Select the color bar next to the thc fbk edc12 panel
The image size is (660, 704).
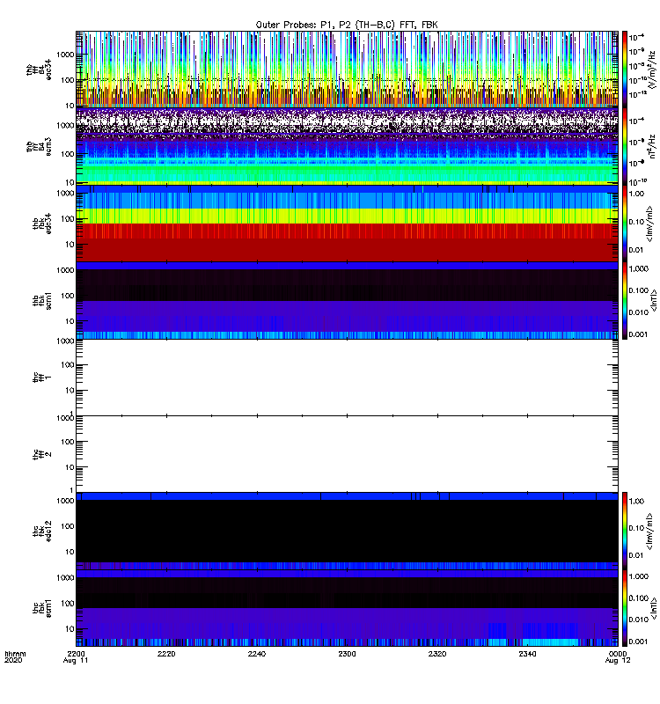click(x=624, y=531)
